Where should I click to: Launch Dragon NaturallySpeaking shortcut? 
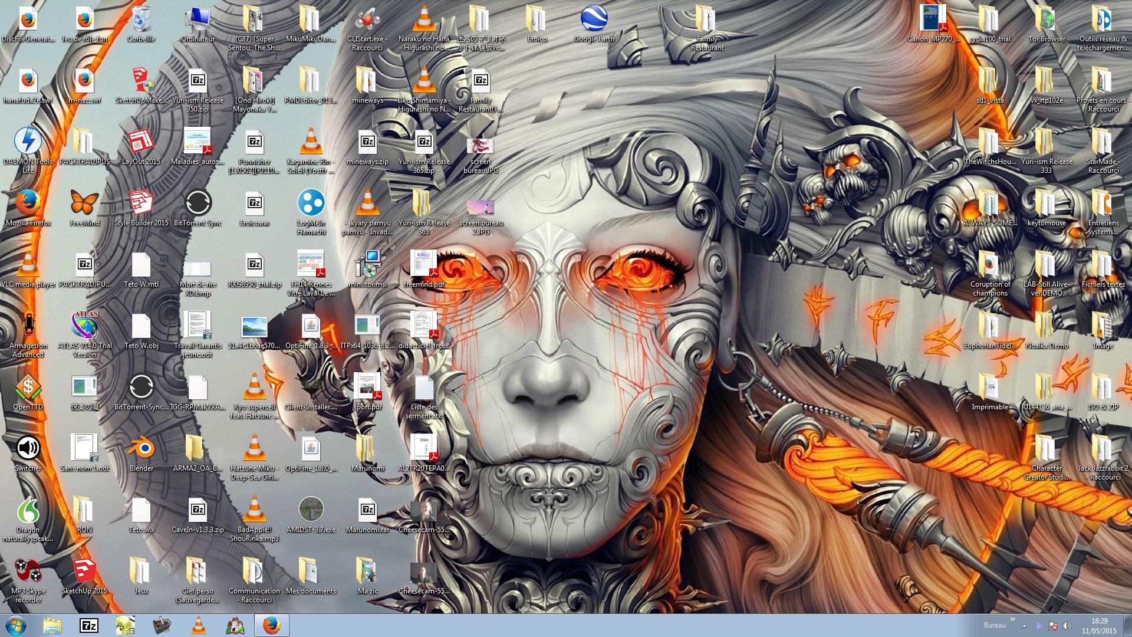coord(28,518)
